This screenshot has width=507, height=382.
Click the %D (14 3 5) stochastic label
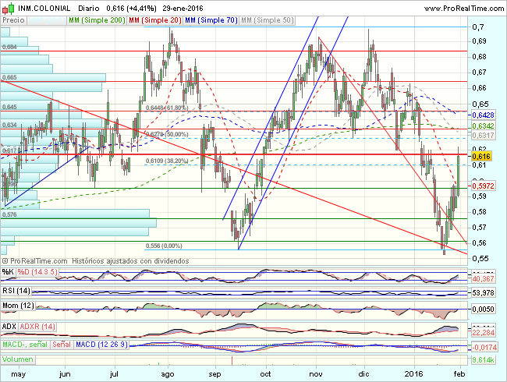pyautogui.click(x=37, y=272)
